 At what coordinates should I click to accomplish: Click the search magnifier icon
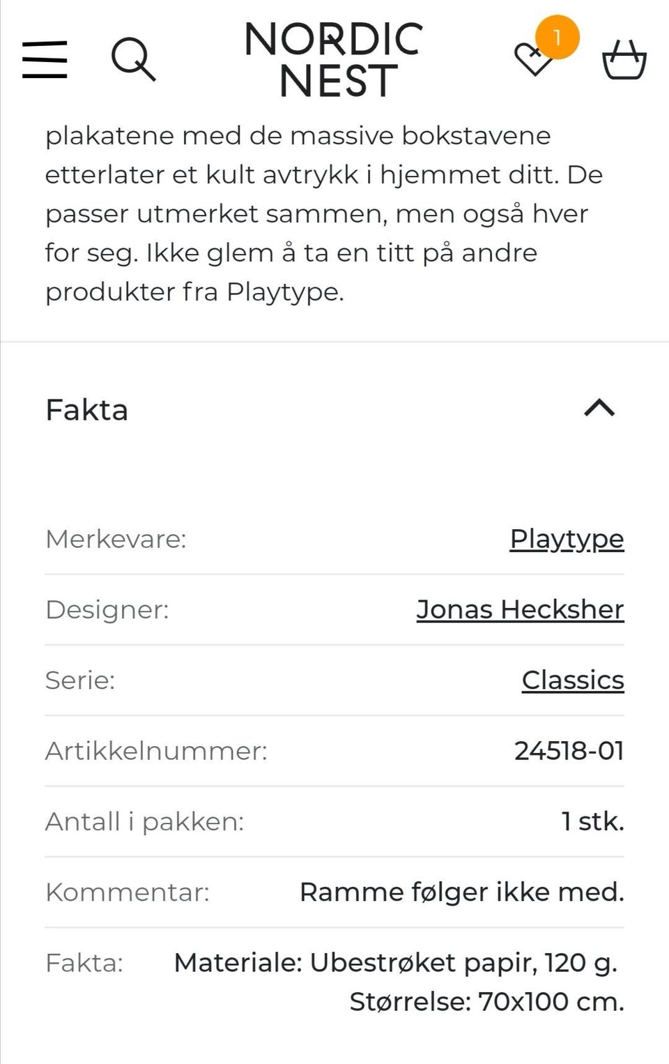tap(133, 59)
